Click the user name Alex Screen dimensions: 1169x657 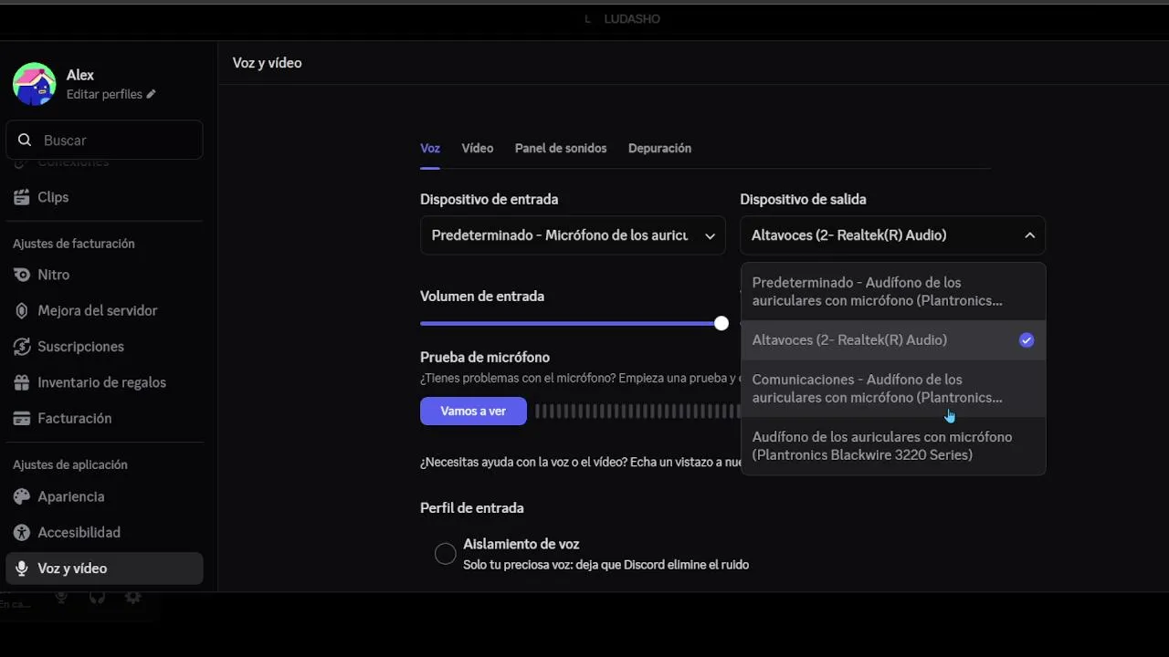pyautogui.click(x=80, y=75)
